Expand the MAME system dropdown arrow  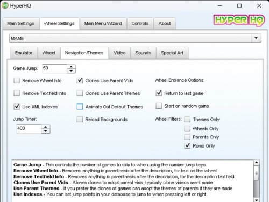[x=256, y=38]
